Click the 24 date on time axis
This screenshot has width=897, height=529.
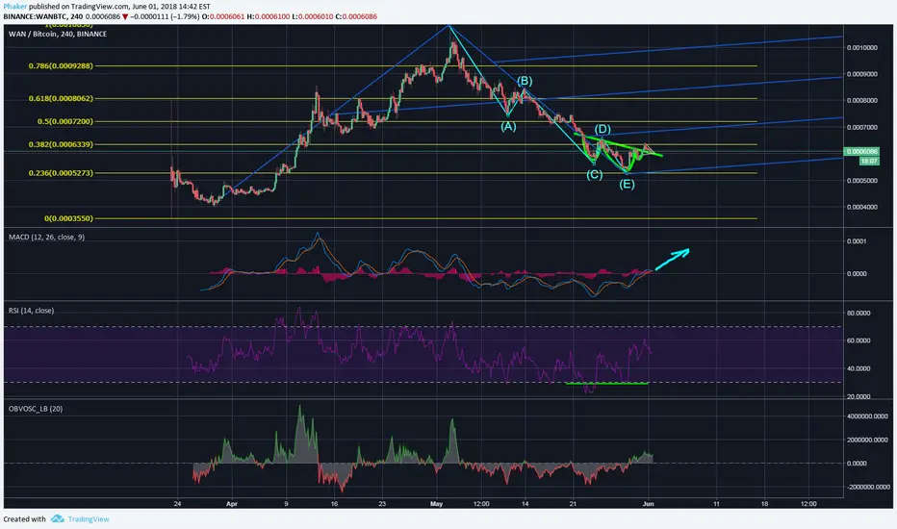177,504
